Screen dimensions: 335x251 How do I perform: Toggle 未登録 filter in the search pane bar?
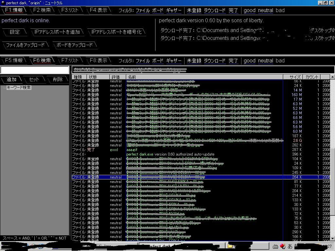194,61
